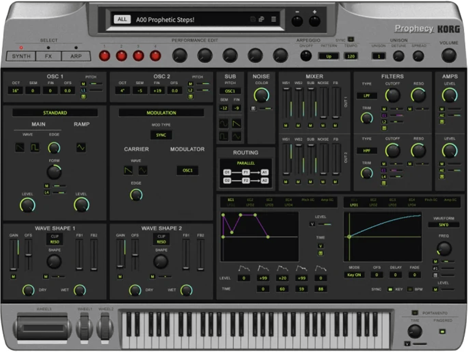Screen dimensions: 468x352
Task: Click LFO MODE button showing Key ON
Action: [354, 275]
